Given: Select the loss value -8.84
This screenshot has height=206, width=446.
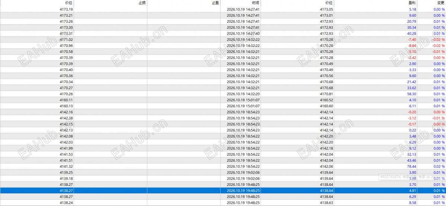Looking at the screenshot, I should (x=412, y=45).
